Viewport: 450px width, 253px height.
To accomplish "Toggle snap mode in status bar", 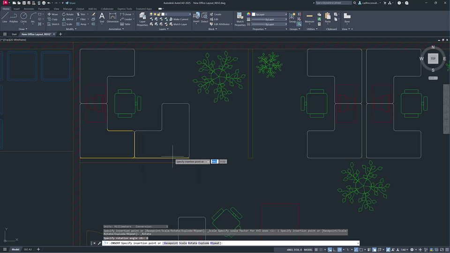I will 321,250.
